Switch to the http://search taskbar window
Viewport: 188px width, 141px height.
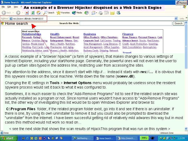(x=127, y=138)
